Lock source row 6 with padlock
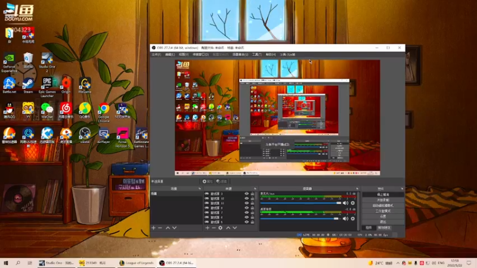The width and height of the screenshot is (477, 268). [252, 217]
